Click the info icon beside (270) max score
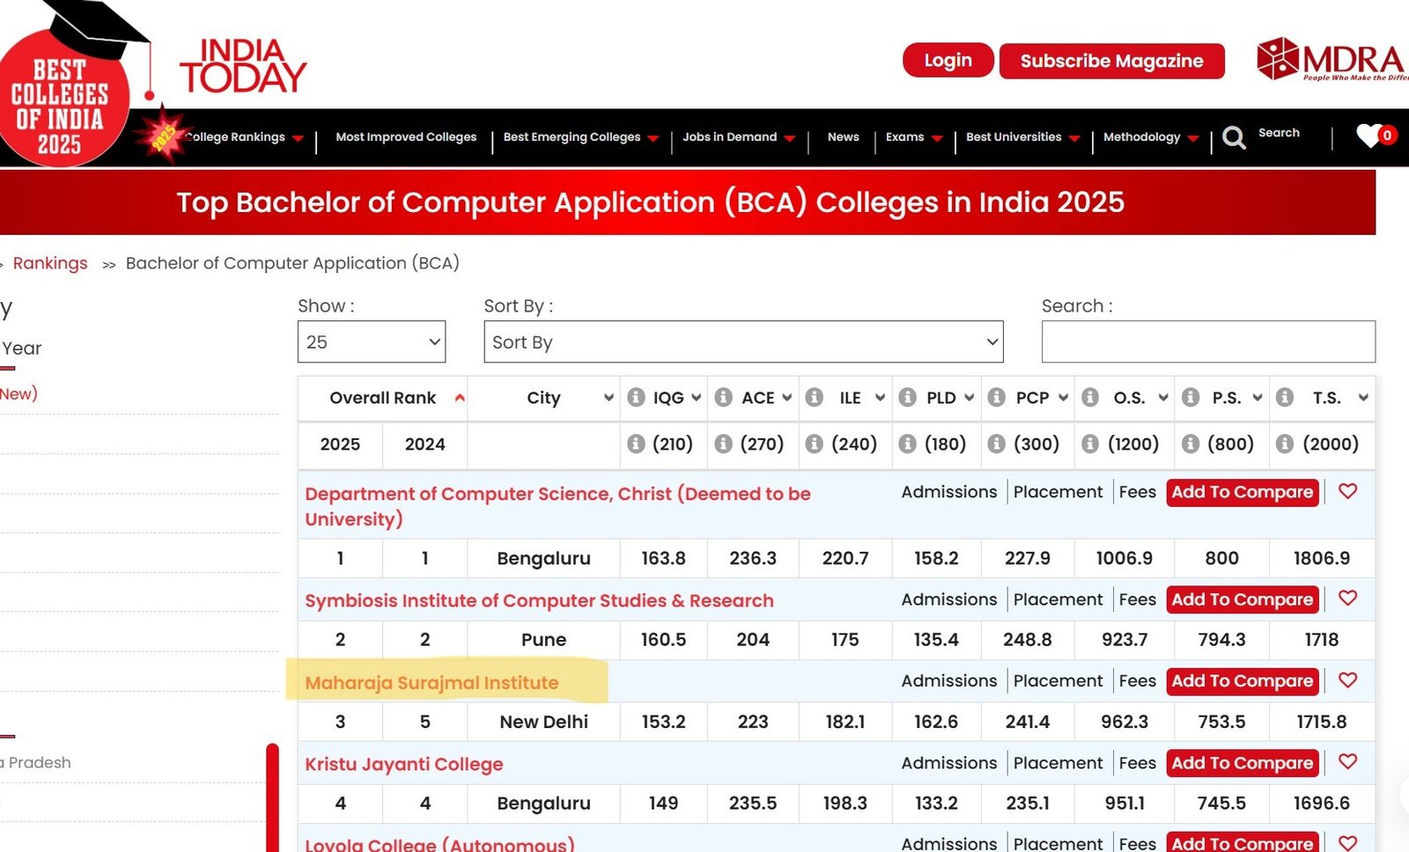The height and width of the screenshot is (852, 1409). click(x=724, y=444)
